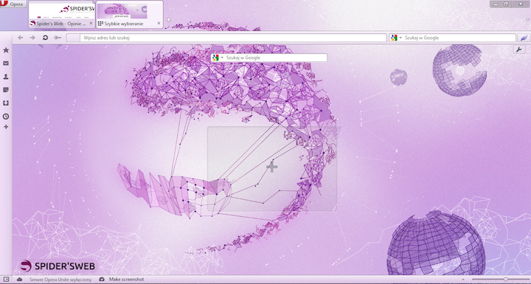Open Bookmarks panel star icon
531x284 pixels.
pos(6,50)
